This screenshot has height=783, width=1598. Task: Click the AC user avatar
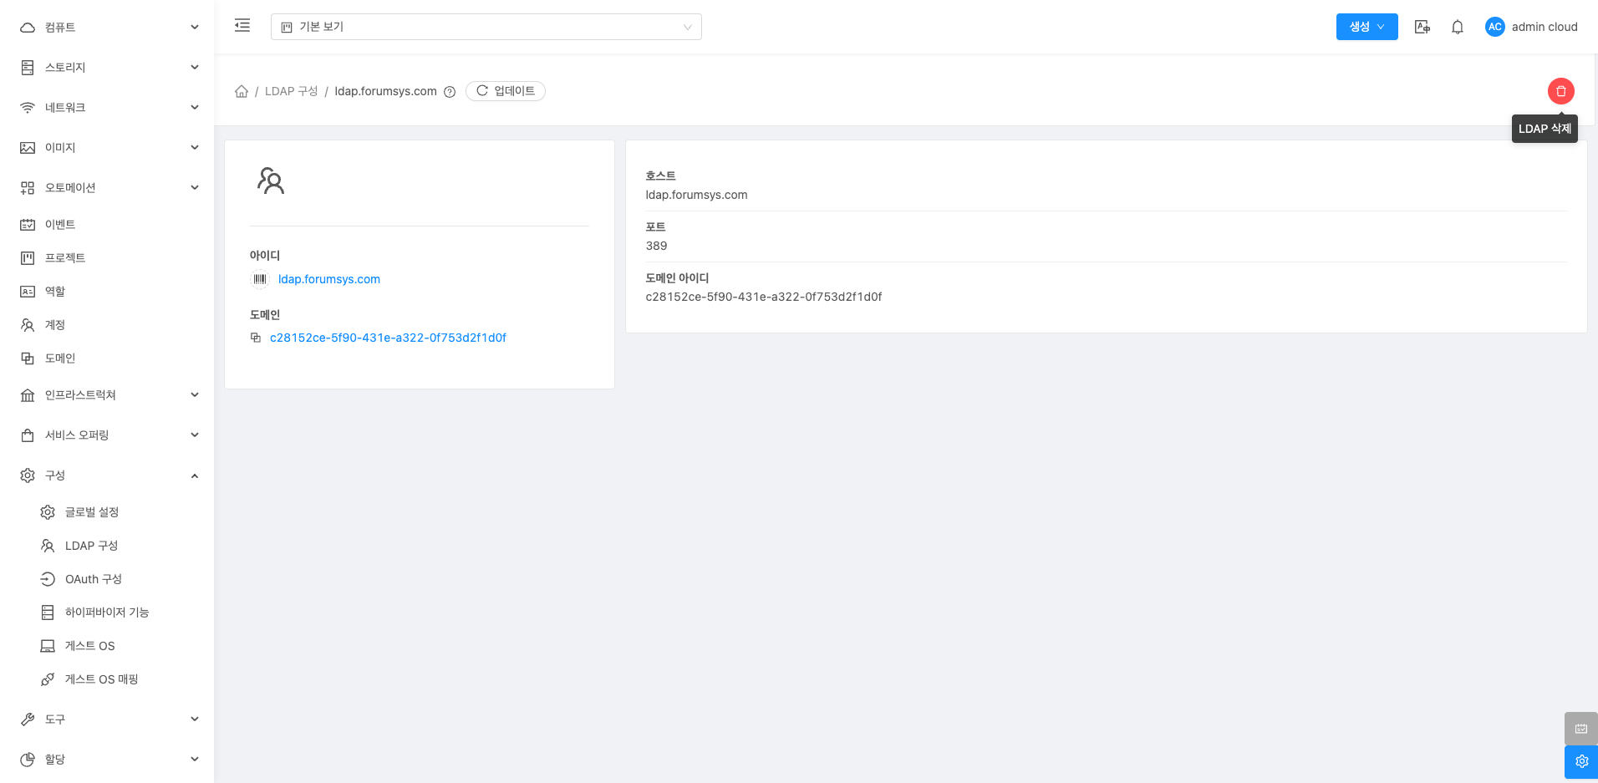click(x=1494, y=27)
